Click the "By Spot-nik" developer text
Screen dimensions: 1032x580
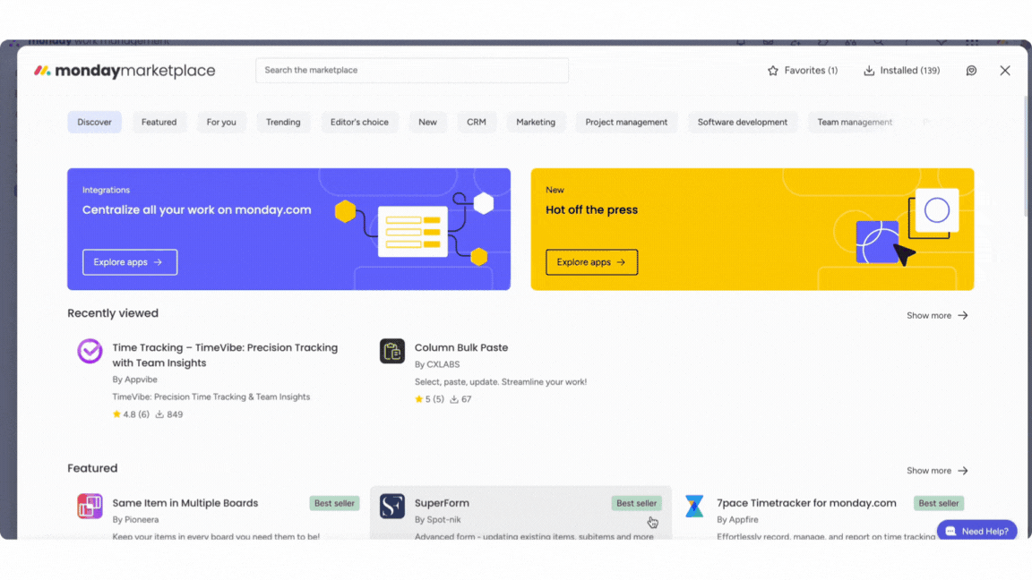[438, 519]
